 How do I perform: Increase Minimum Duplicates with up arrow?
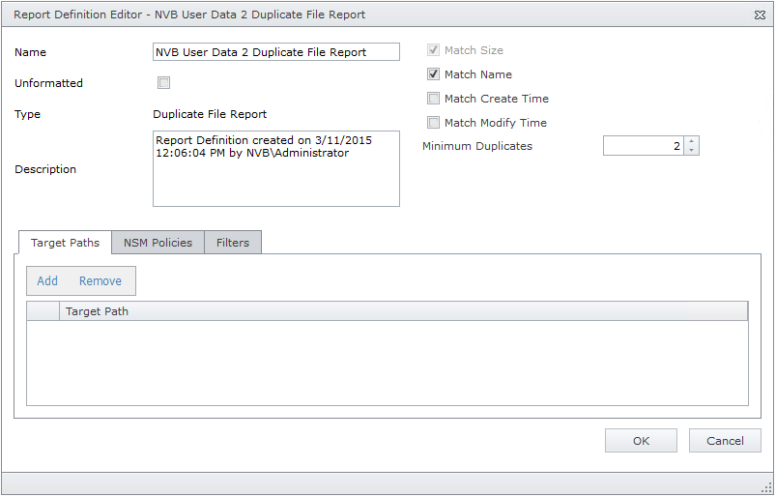coord(691,141)
